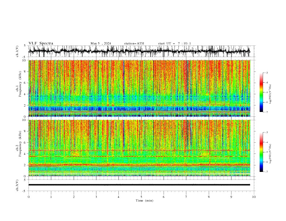Click the "-3" tick on ch.1 colorbar
Screen dimensions: 286x221
[266, 73]
